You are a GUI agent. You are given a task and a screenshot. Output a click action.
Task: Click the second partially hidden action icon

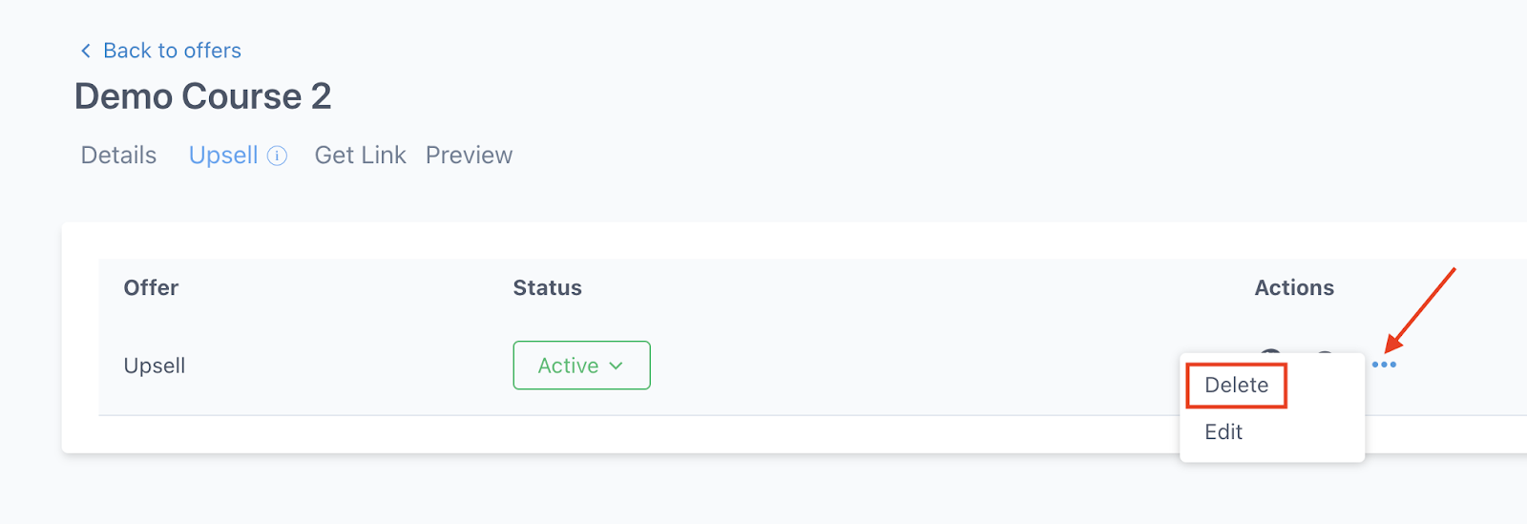pos(1325,352)
